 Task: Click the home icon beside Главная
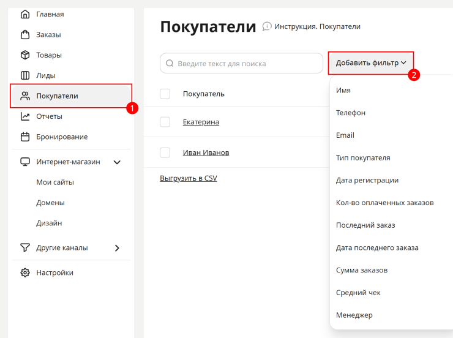click(25, 14)
